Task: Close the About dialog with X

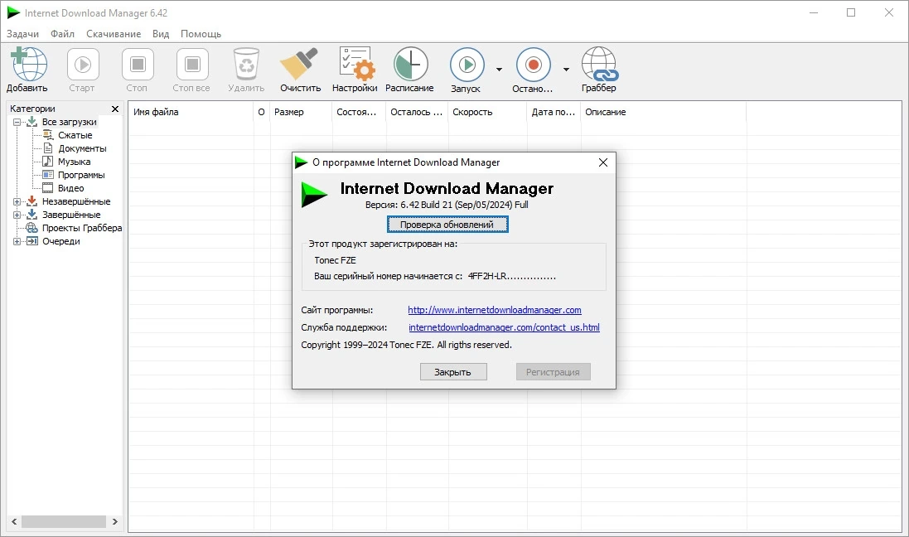Action: 603,162
